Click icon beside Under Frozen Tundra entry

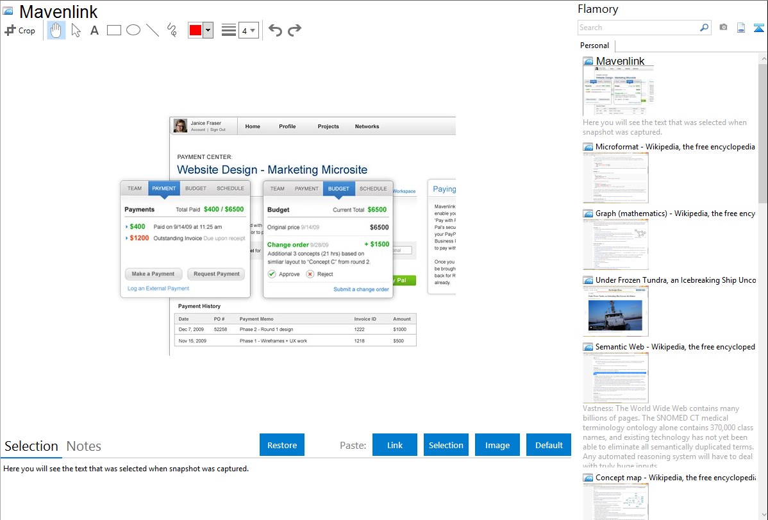[x=588, y=280]
